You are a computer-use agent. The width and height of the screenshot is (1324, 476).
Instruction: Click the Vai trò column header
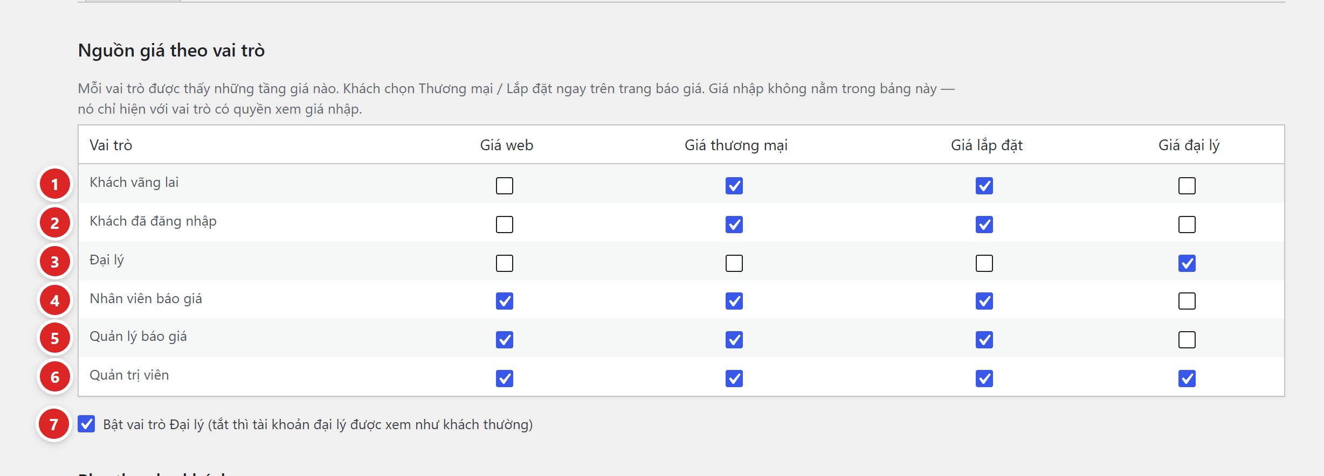(111, 145)
